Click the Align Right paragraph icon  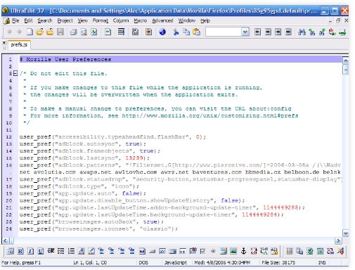278,32
